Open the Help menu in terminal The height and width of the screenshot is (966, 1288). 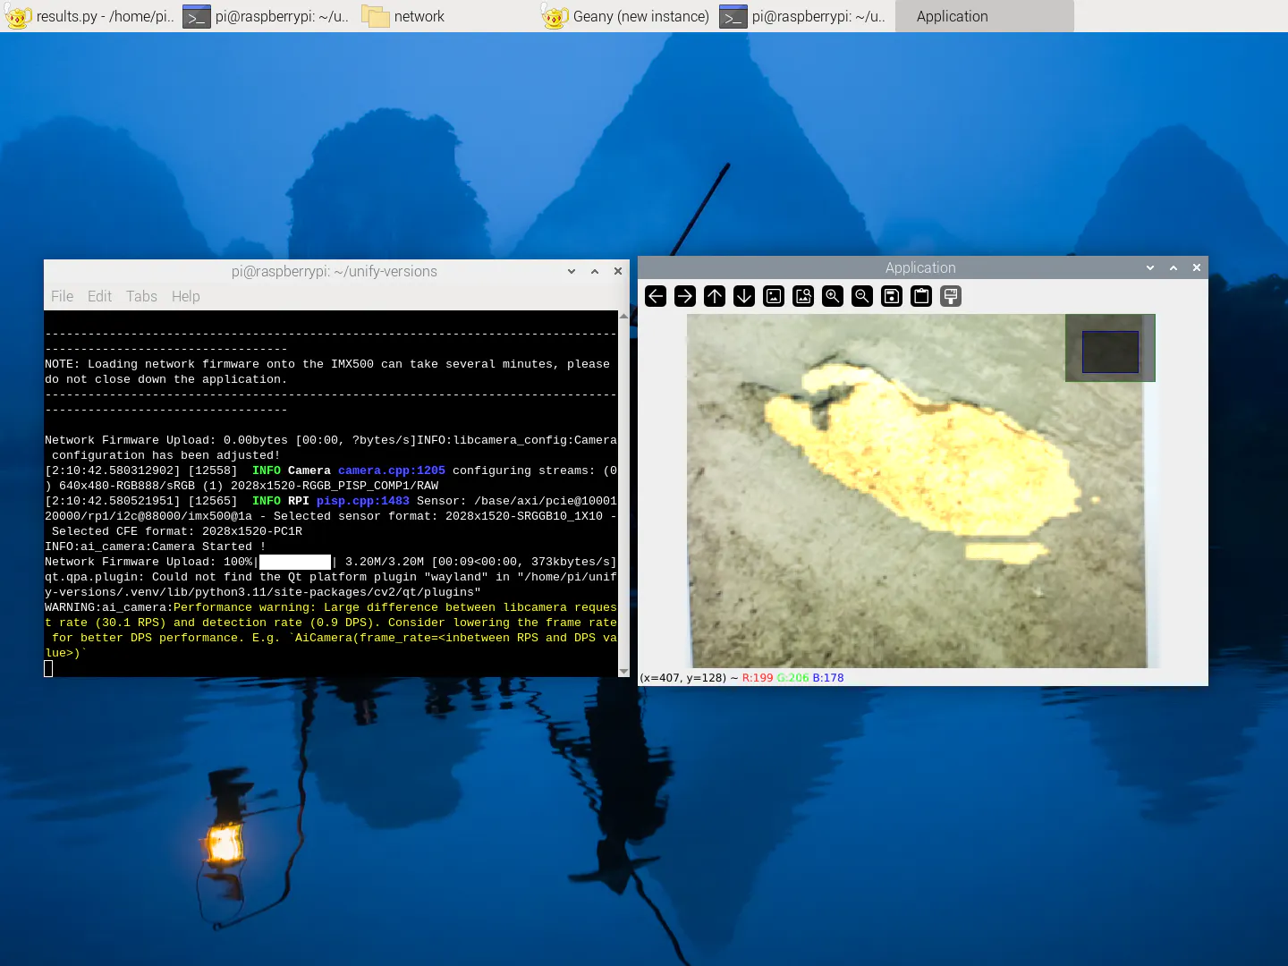pyautogui.click(x=186, y=296)
